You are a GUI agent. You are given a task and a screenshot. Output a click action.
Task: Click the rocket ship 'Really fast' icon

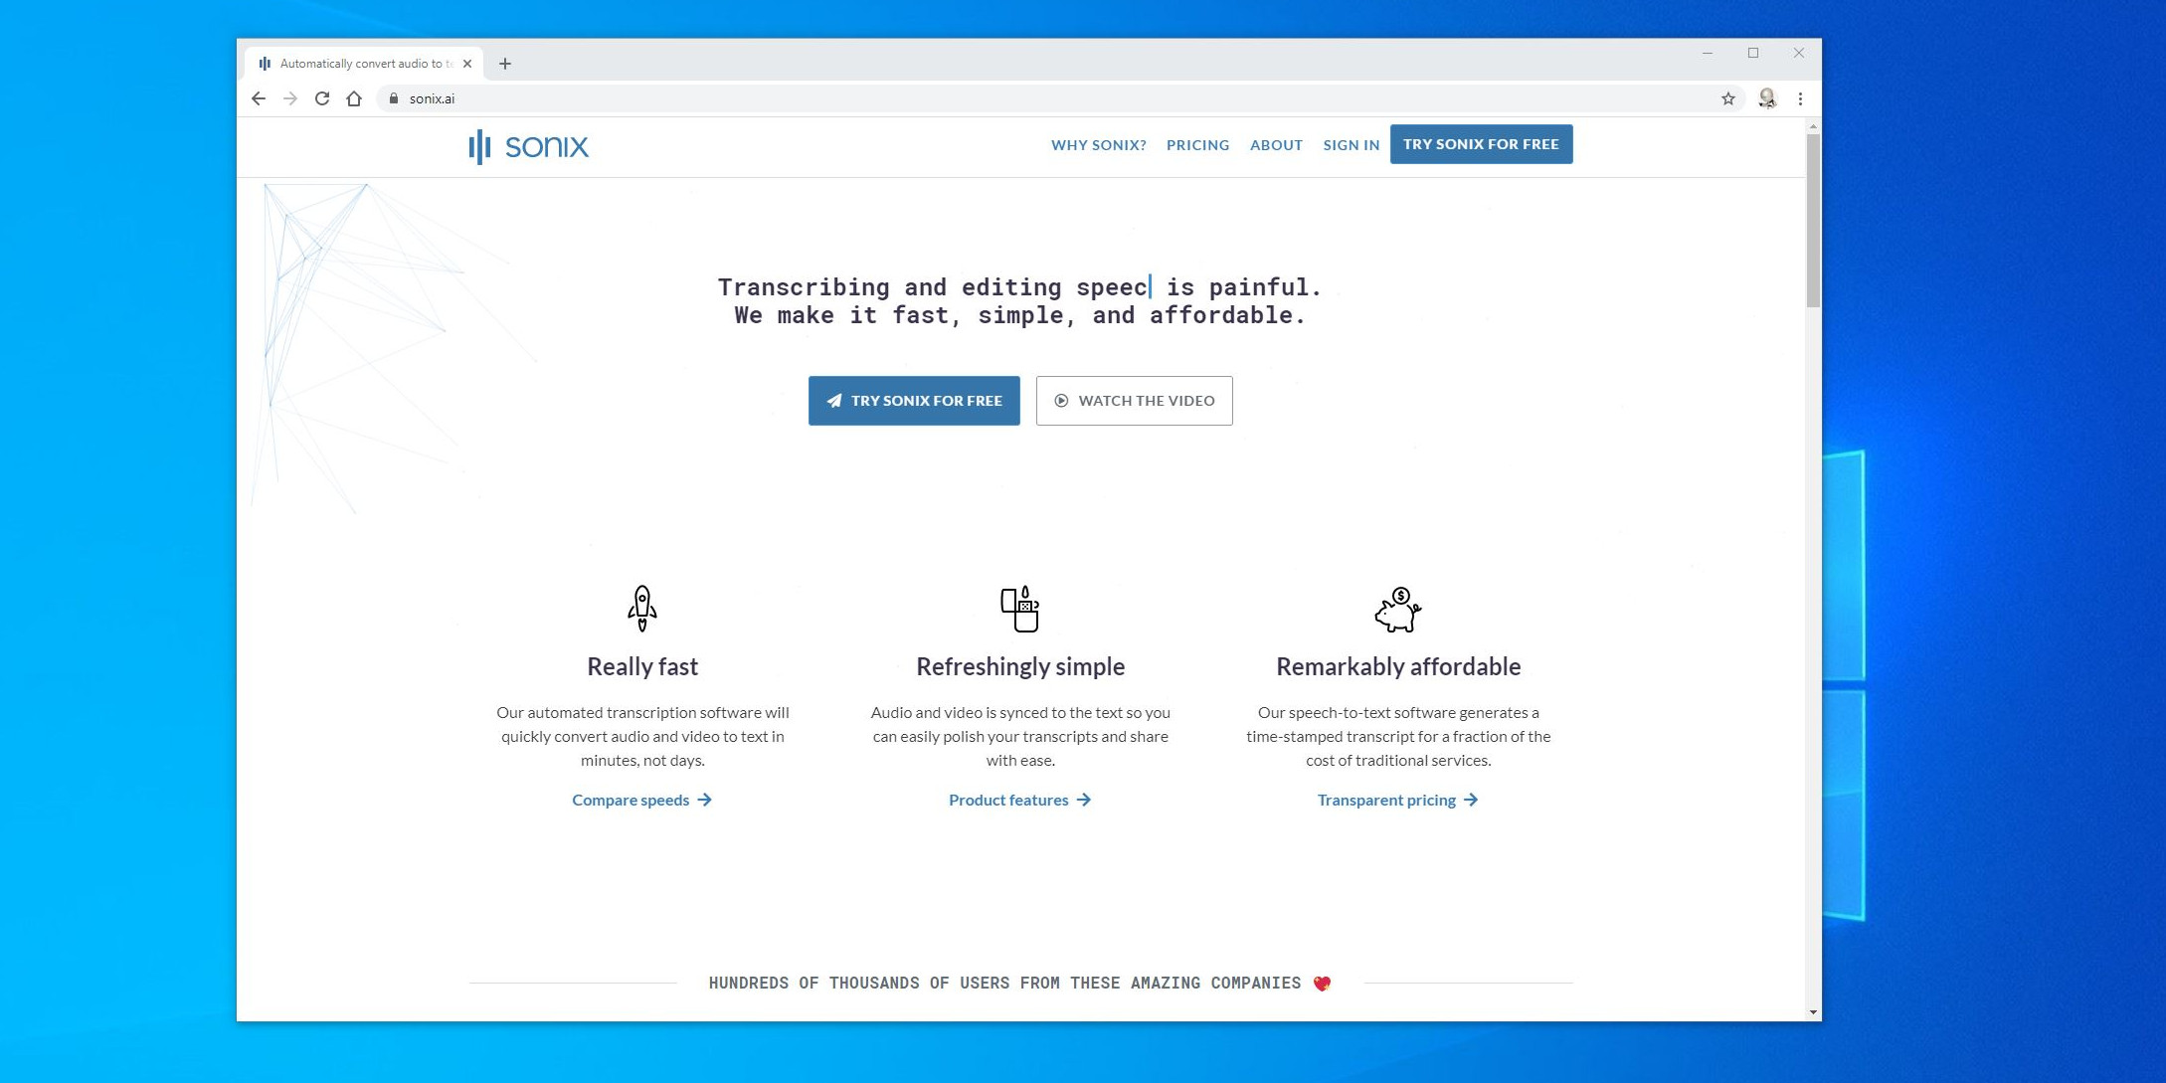(642, 608)
